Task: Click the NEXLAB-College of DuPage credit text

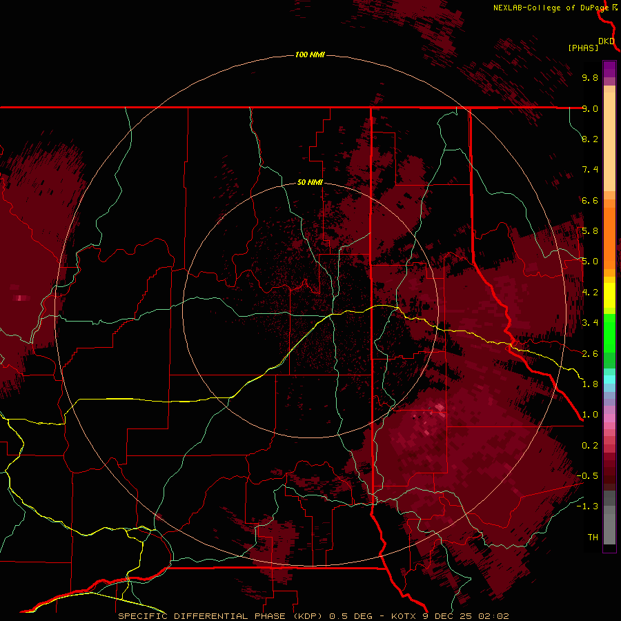Action: 551,8
